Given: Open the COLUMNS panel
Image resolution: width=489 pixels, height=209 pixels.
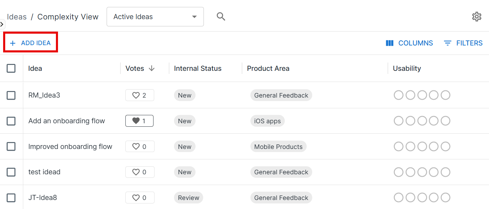Looking at the screenshot, I should point(409,43).
